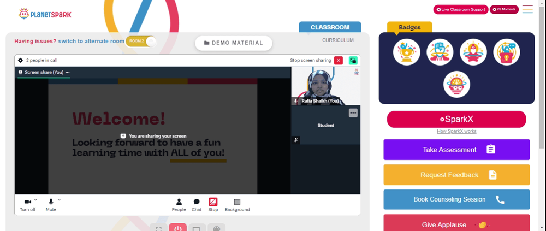Open PS Moments
Viewport: 546px width, 231px height.
pyautogui.click(x=504, y=9)
